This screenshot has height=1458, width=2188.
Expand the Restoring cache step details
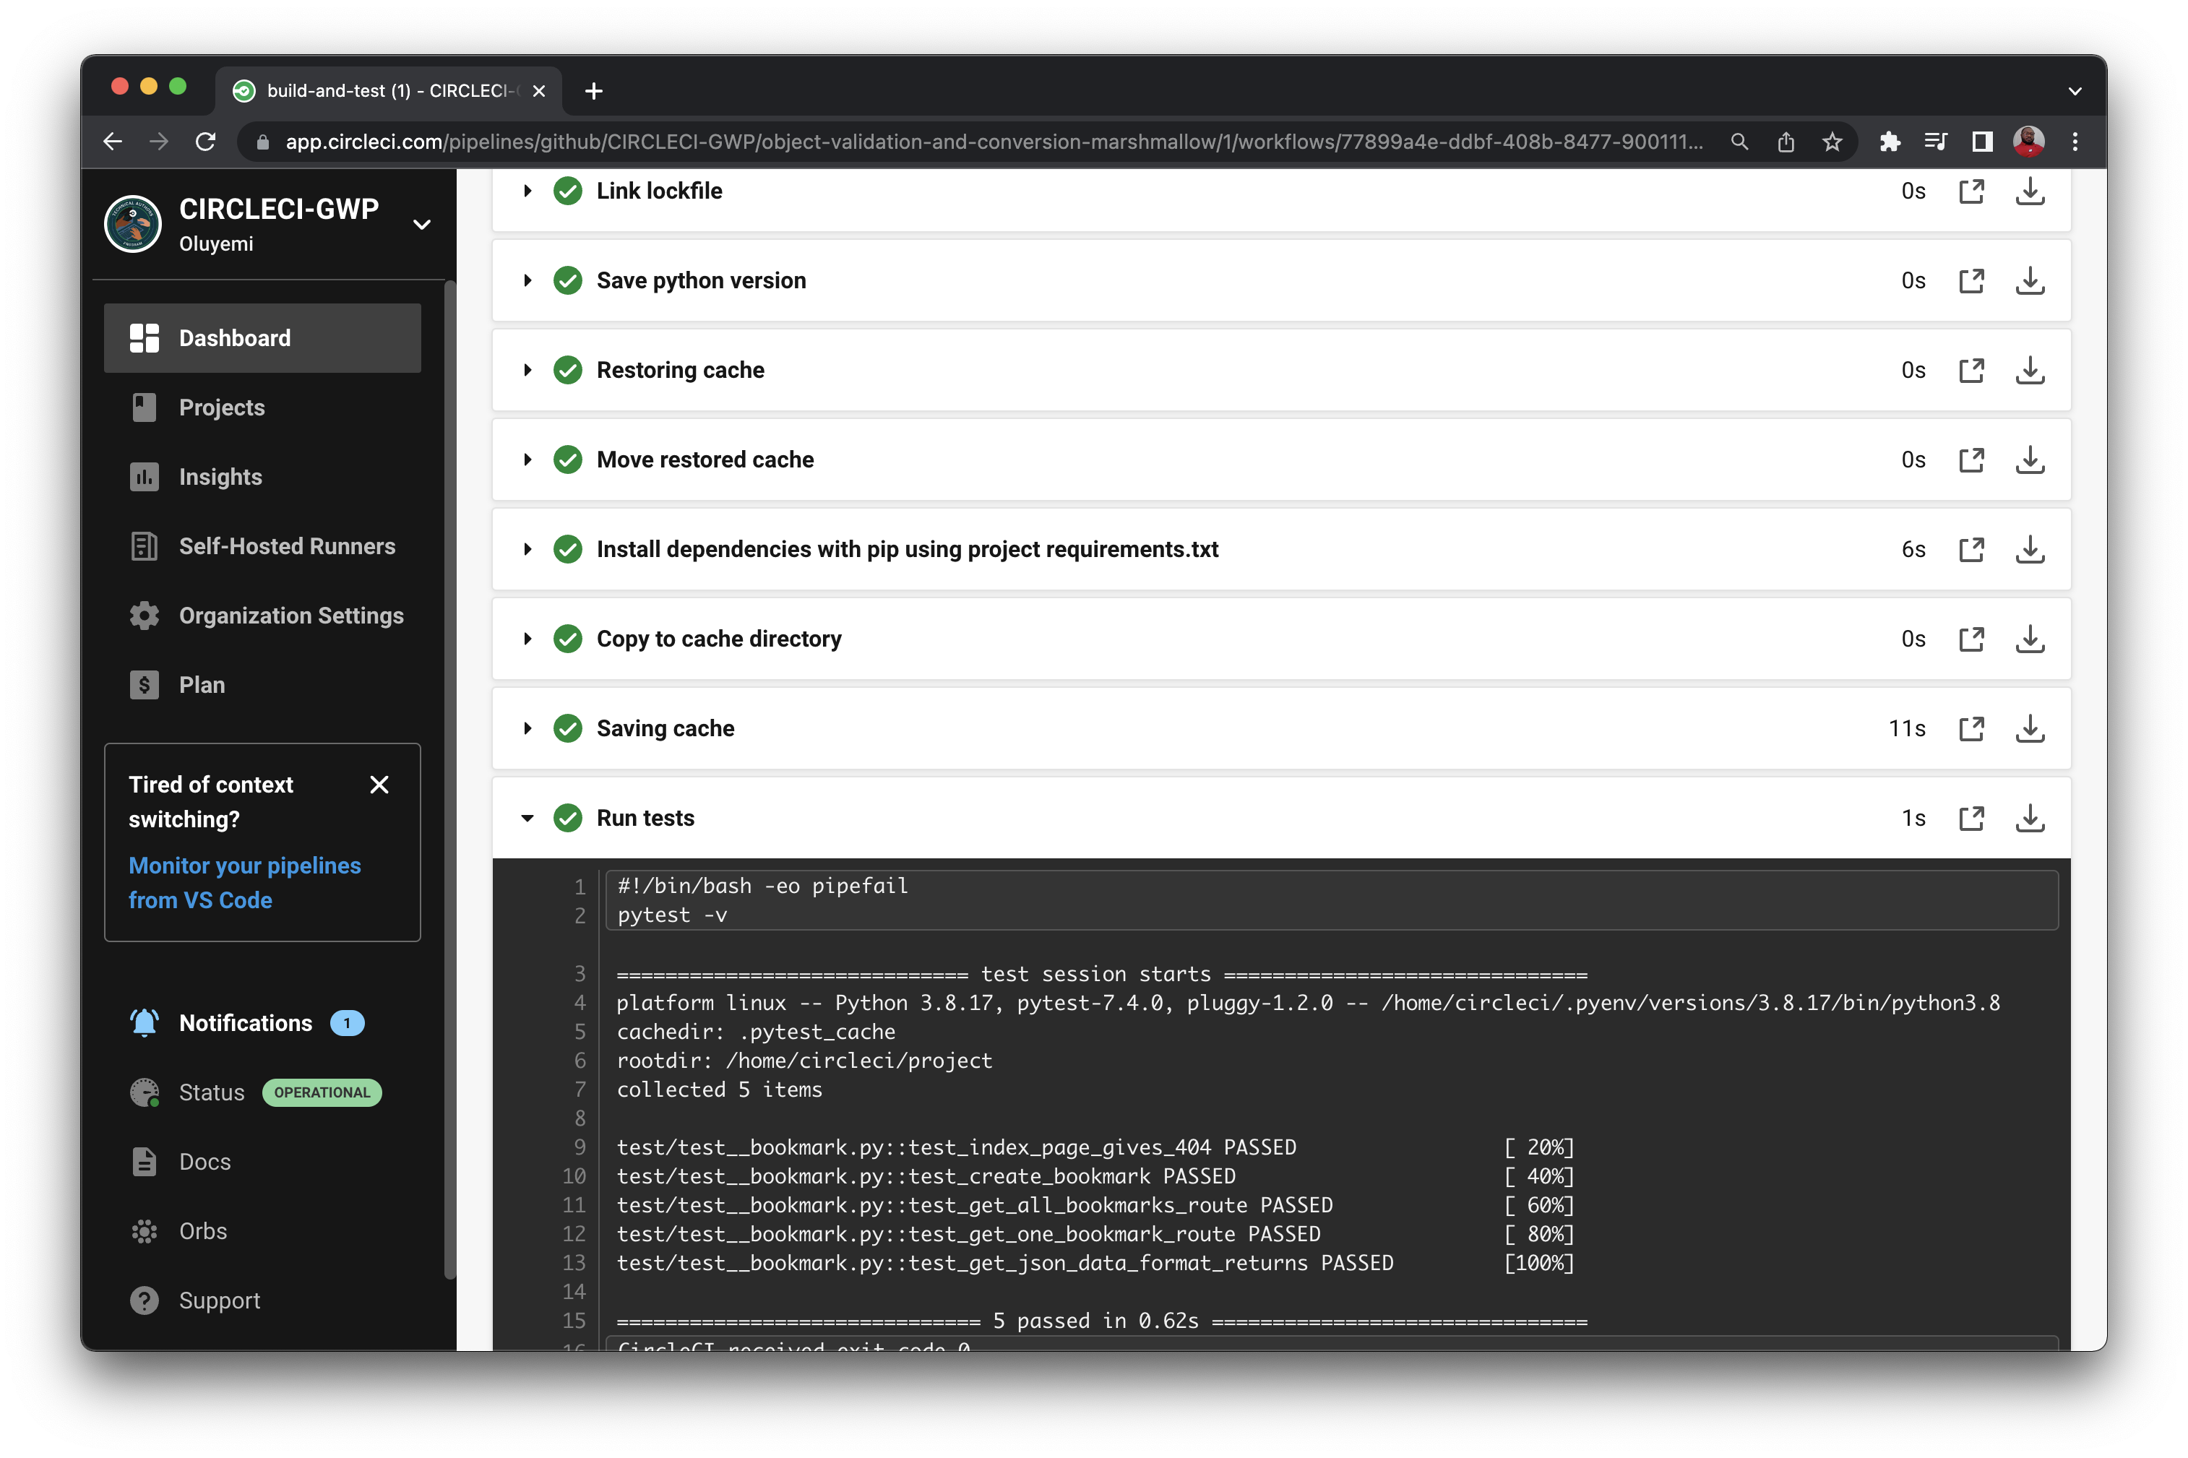tap(527, 370)
